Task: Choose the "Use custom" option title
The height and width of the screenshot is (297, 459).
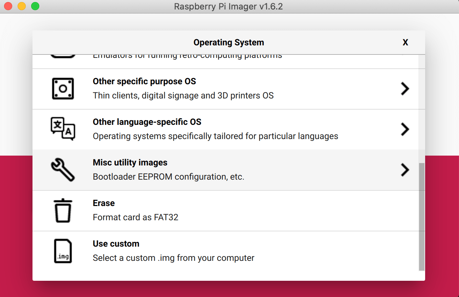Action: (116, 244)
